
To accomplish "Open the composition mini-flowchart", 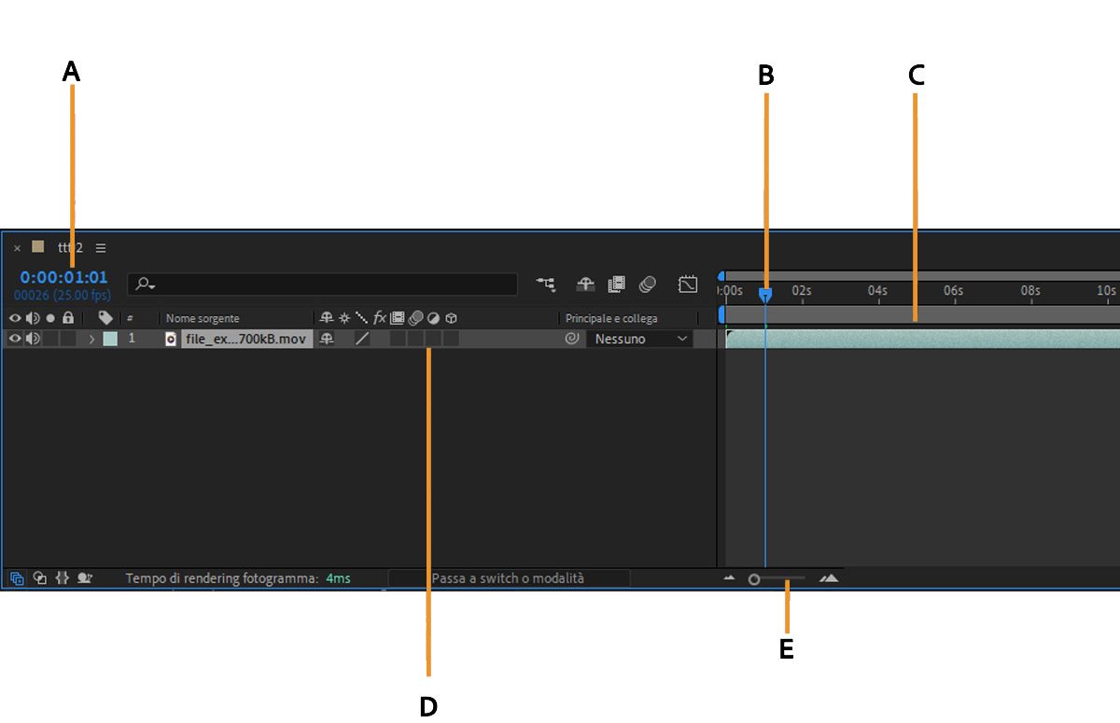I will 546,284.
